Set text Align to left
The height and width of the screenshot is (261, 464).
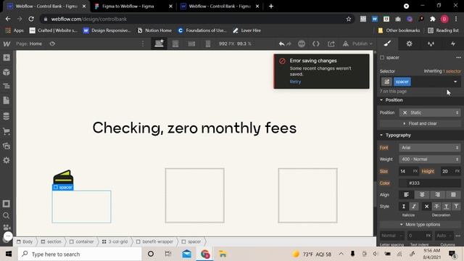coord(406,195)
